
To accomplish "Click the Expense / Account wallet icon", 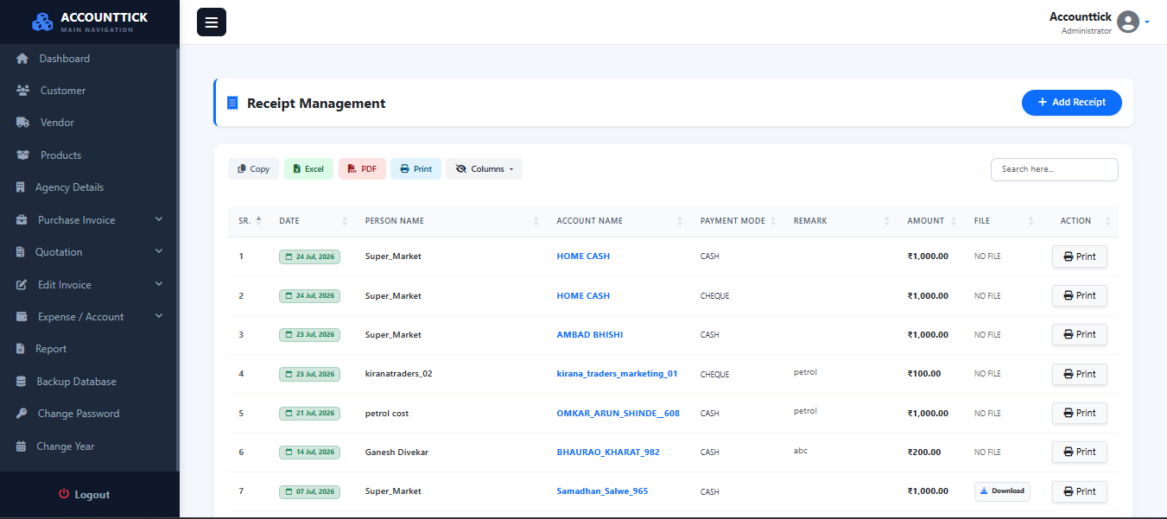I will click(22, 317).
